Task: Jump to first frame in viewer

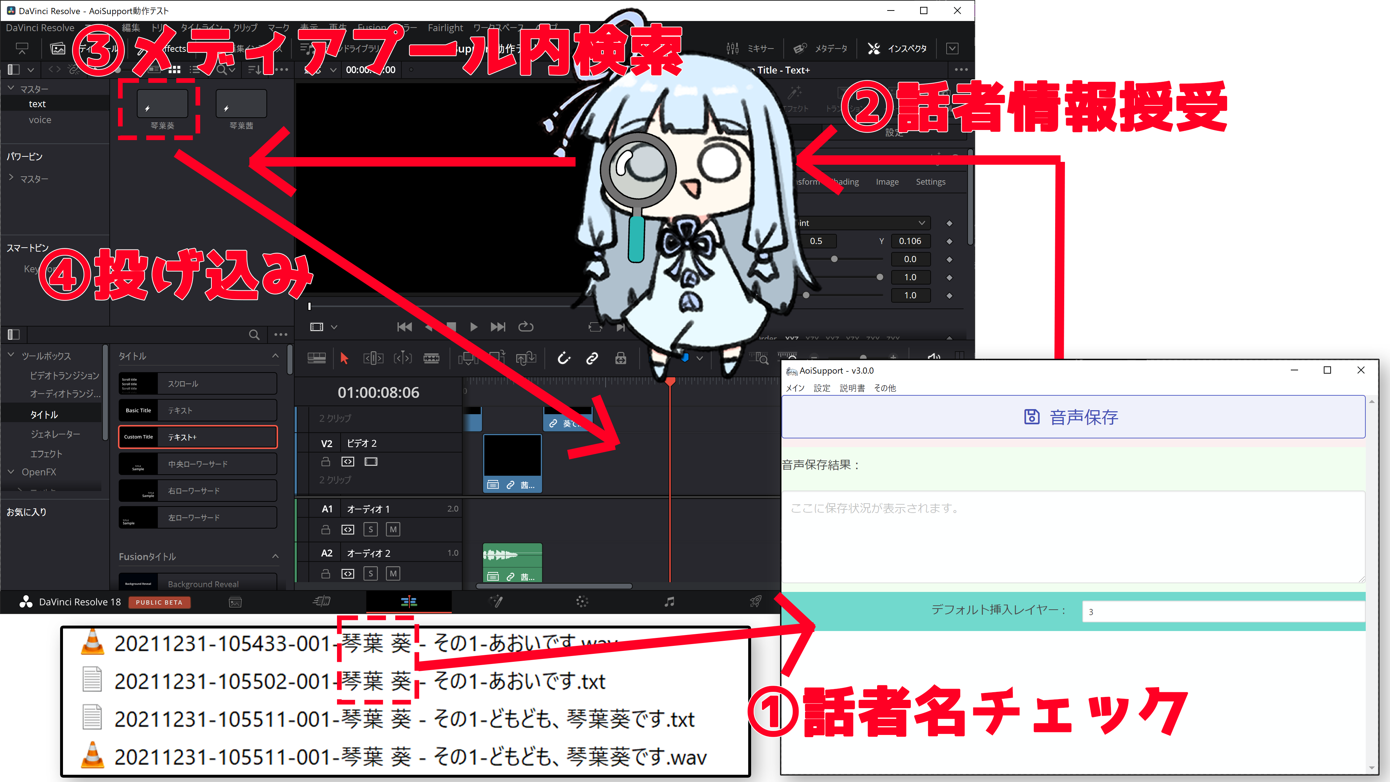Action: pos(404,327)
